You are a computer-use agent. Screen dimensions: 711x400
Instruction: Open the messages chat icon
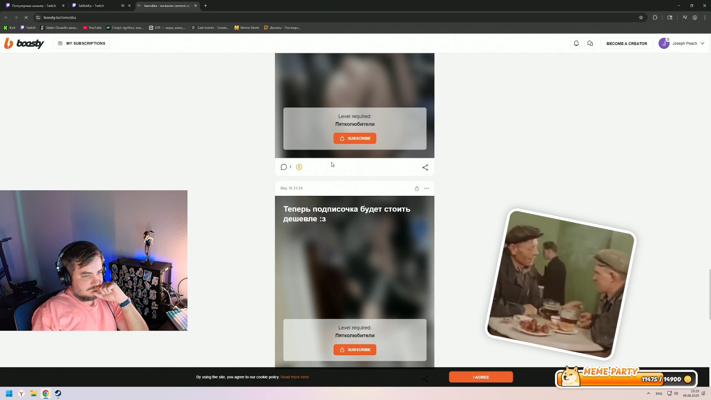coord(590,43)
